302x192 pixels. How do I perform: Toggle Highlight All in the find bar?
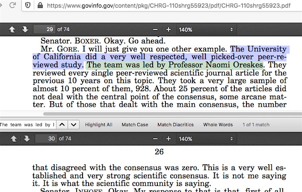[x=99, y=125]
